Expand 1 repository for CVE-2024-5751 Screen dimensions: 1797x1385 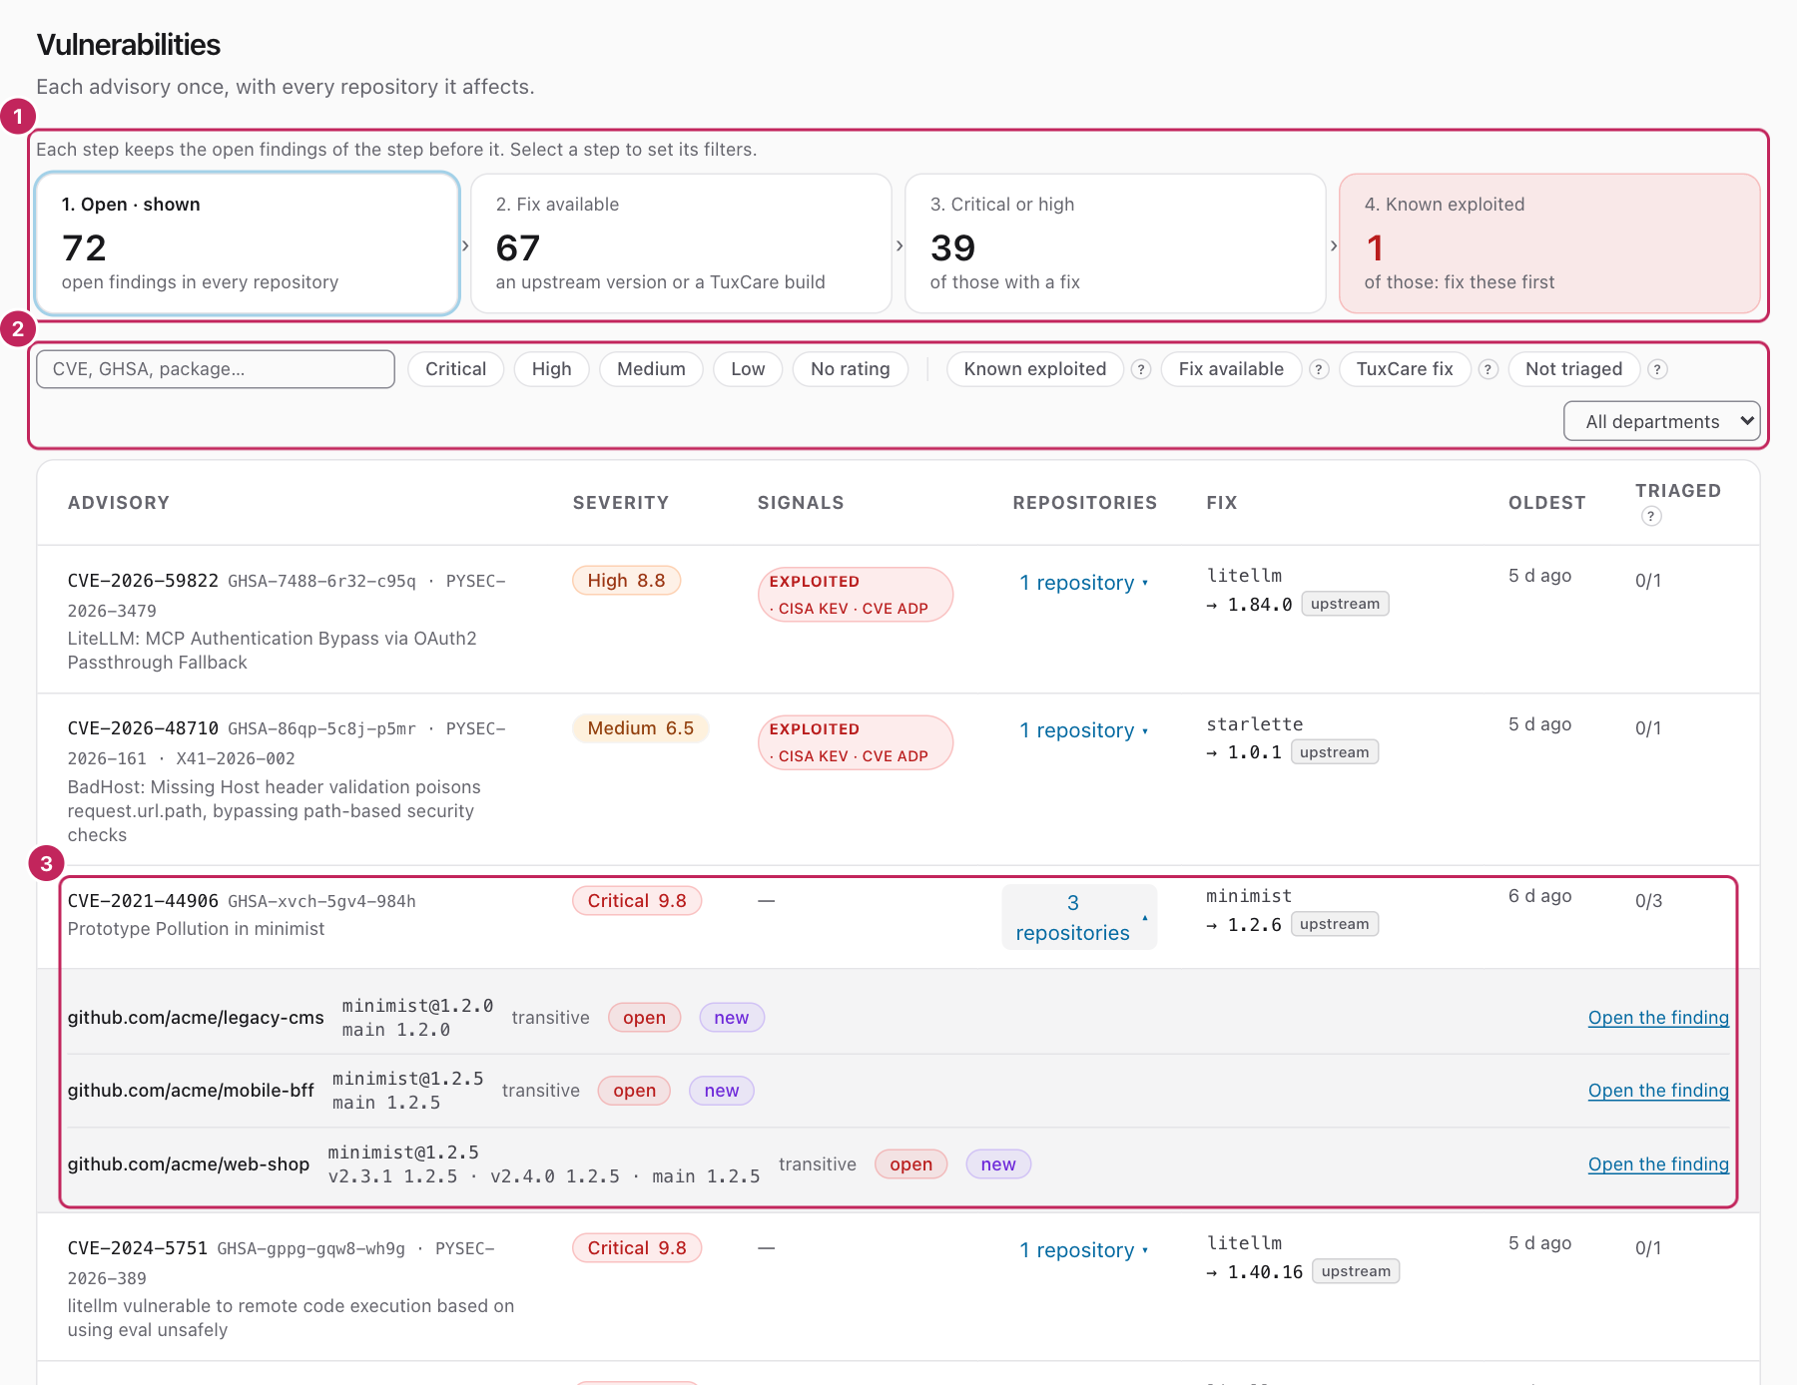coord(1084,1250)
